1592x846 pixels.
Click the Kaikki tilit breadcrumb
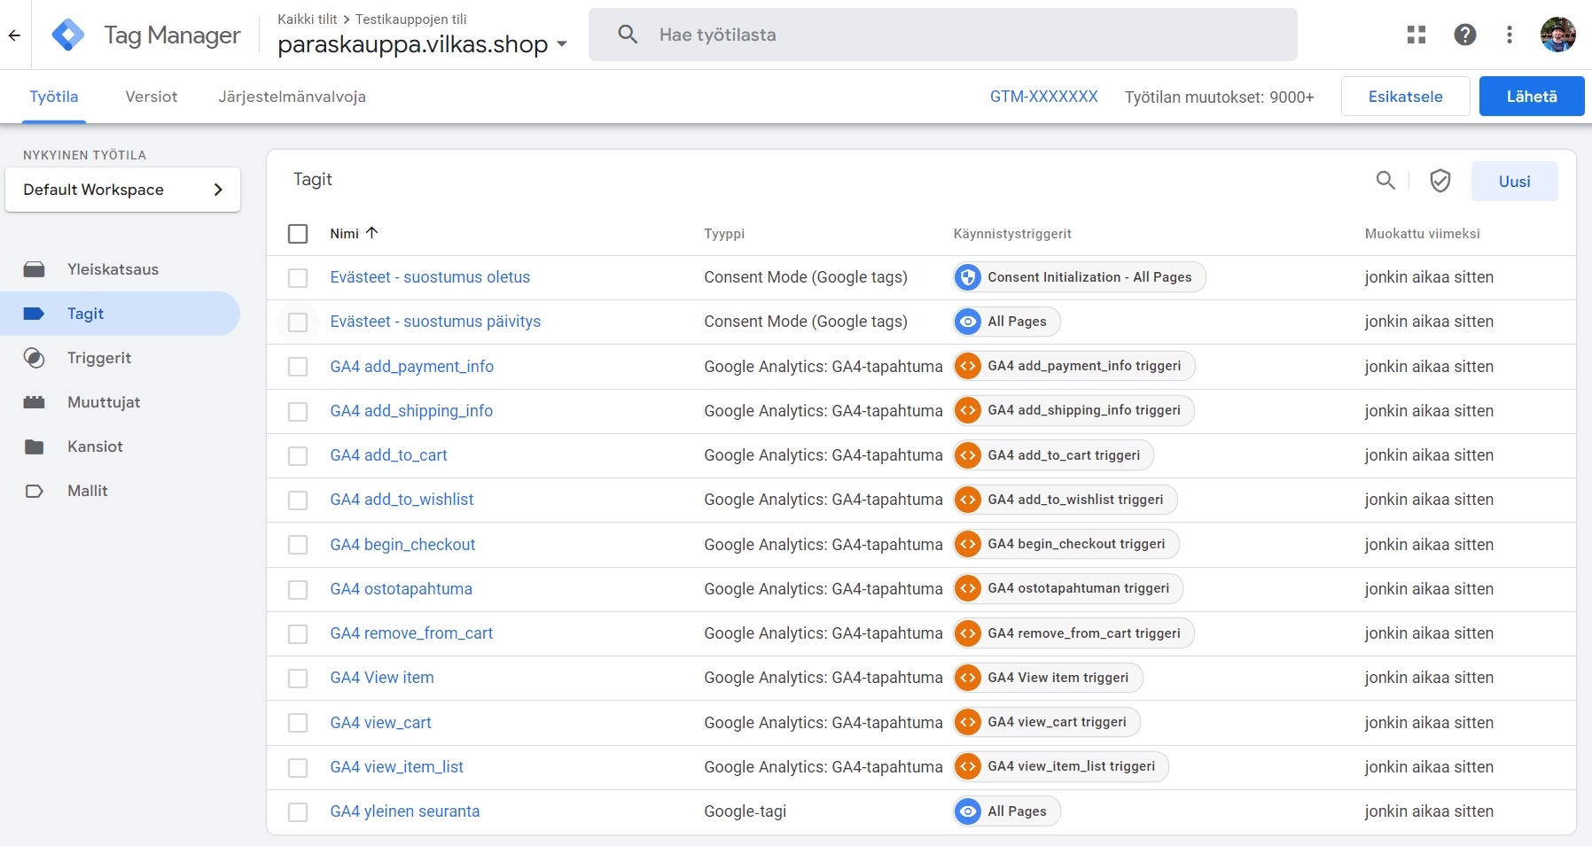[308, 19]
